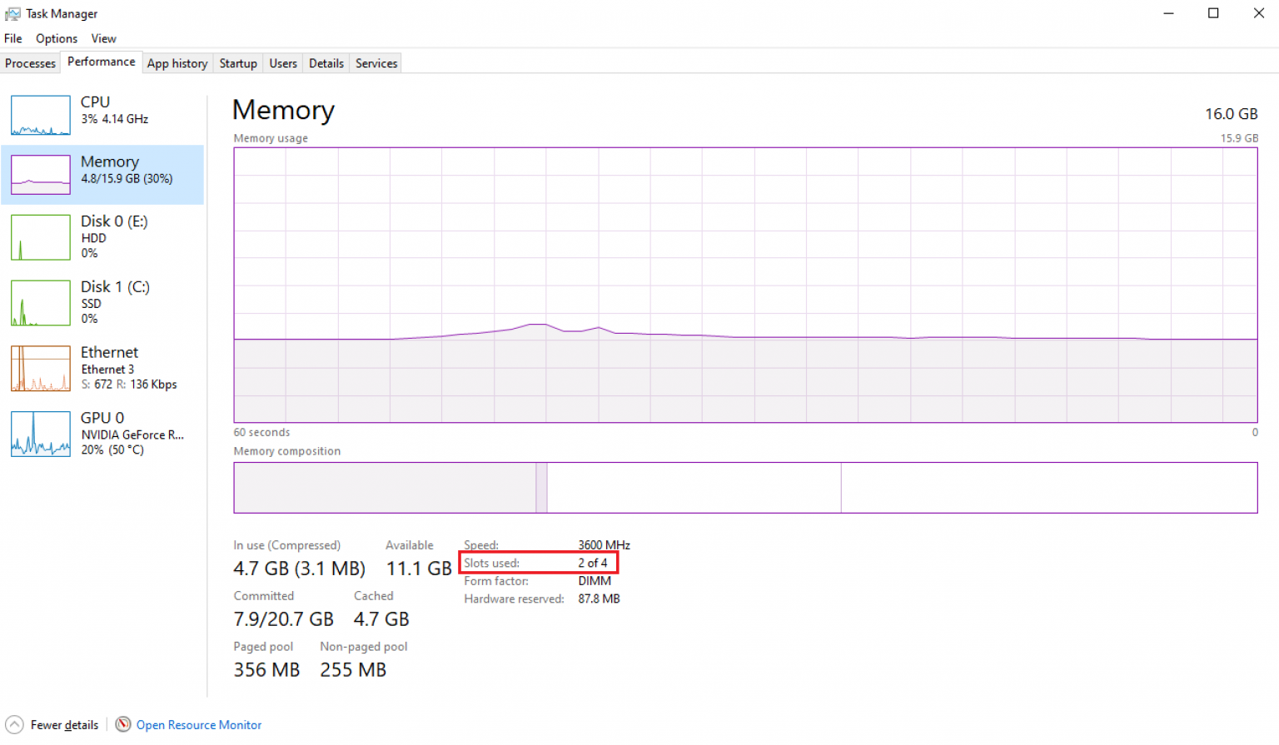Viewport: 1279px width, 745px height.
Task: Open Resource Monitor link
Action: [x=199, y=725]
